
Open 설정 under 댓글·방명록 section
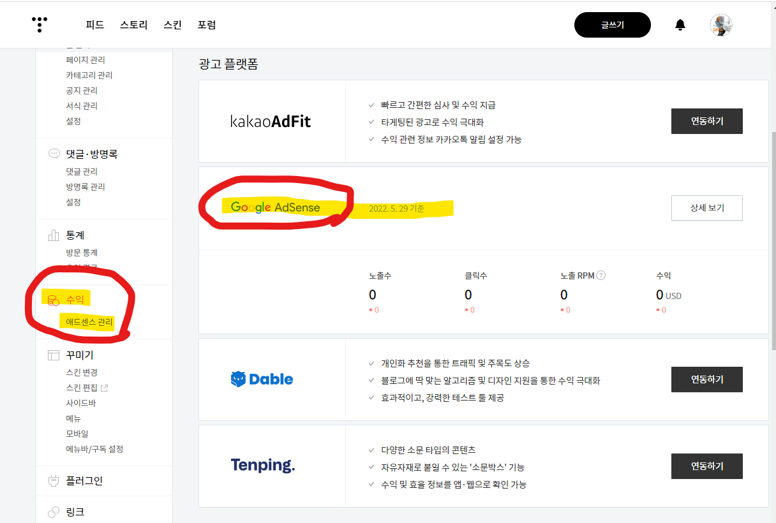[73, 202]
